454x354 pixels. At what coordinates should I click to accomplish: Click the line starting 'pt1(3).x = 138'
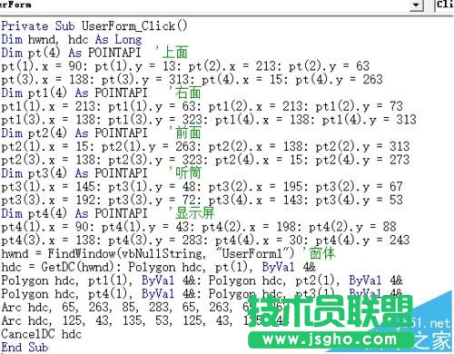(x=209, y=120)
